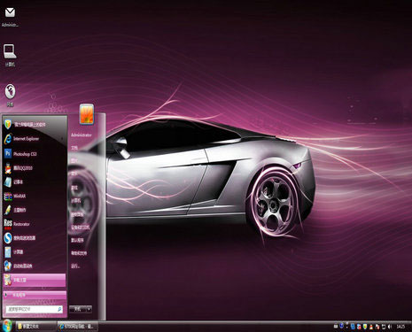412x332 pixels.
Task: Open Computer (计算机) in Start menu right column
Action: tap(75, 201)
